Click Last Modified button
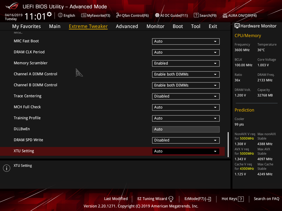This screenshot has height=211, width=282. coord(116,199)
